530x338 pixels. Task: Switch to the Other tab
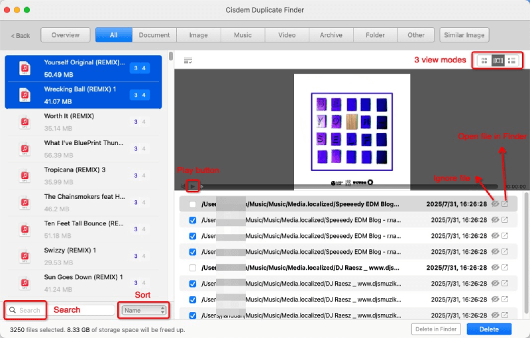point(416,35)
